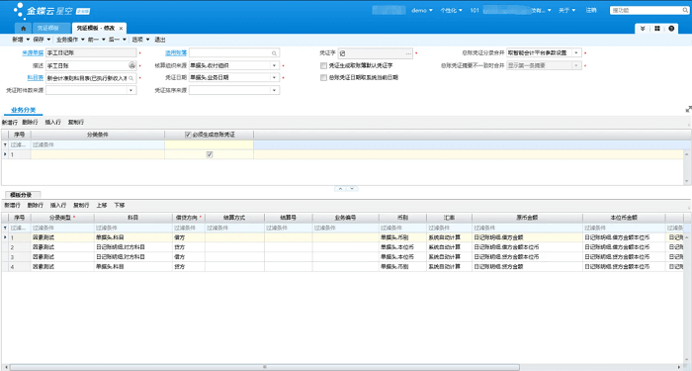Expand panel with the diagonal arrows icon

coord(688,109)
